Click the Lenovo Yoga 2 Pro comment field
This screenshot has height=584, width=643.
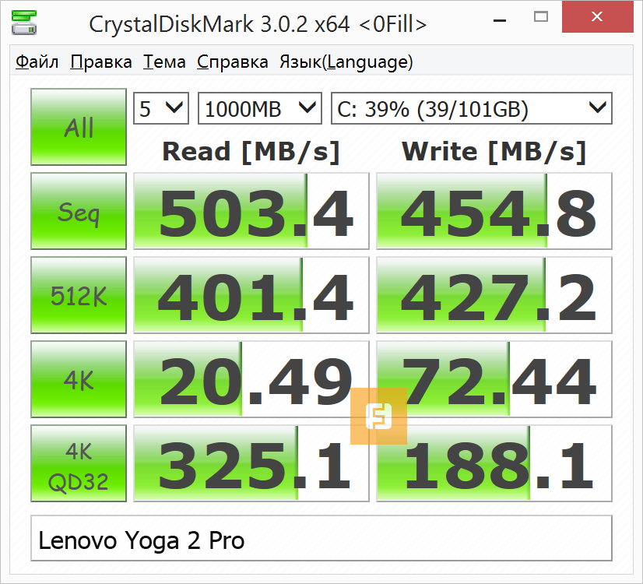tap(321, 539)
